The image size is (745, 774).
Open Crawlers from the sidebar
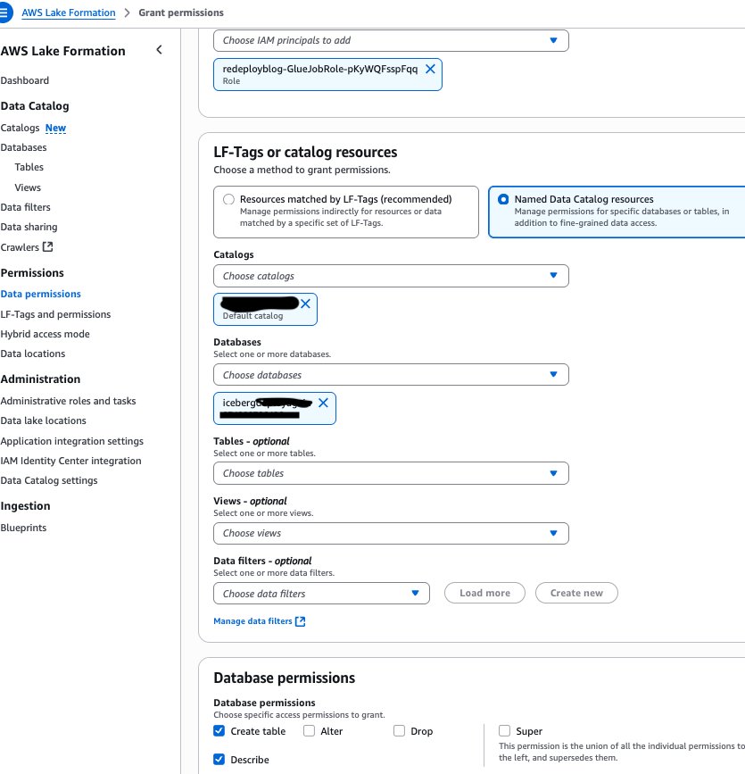(x=20, y=247)
